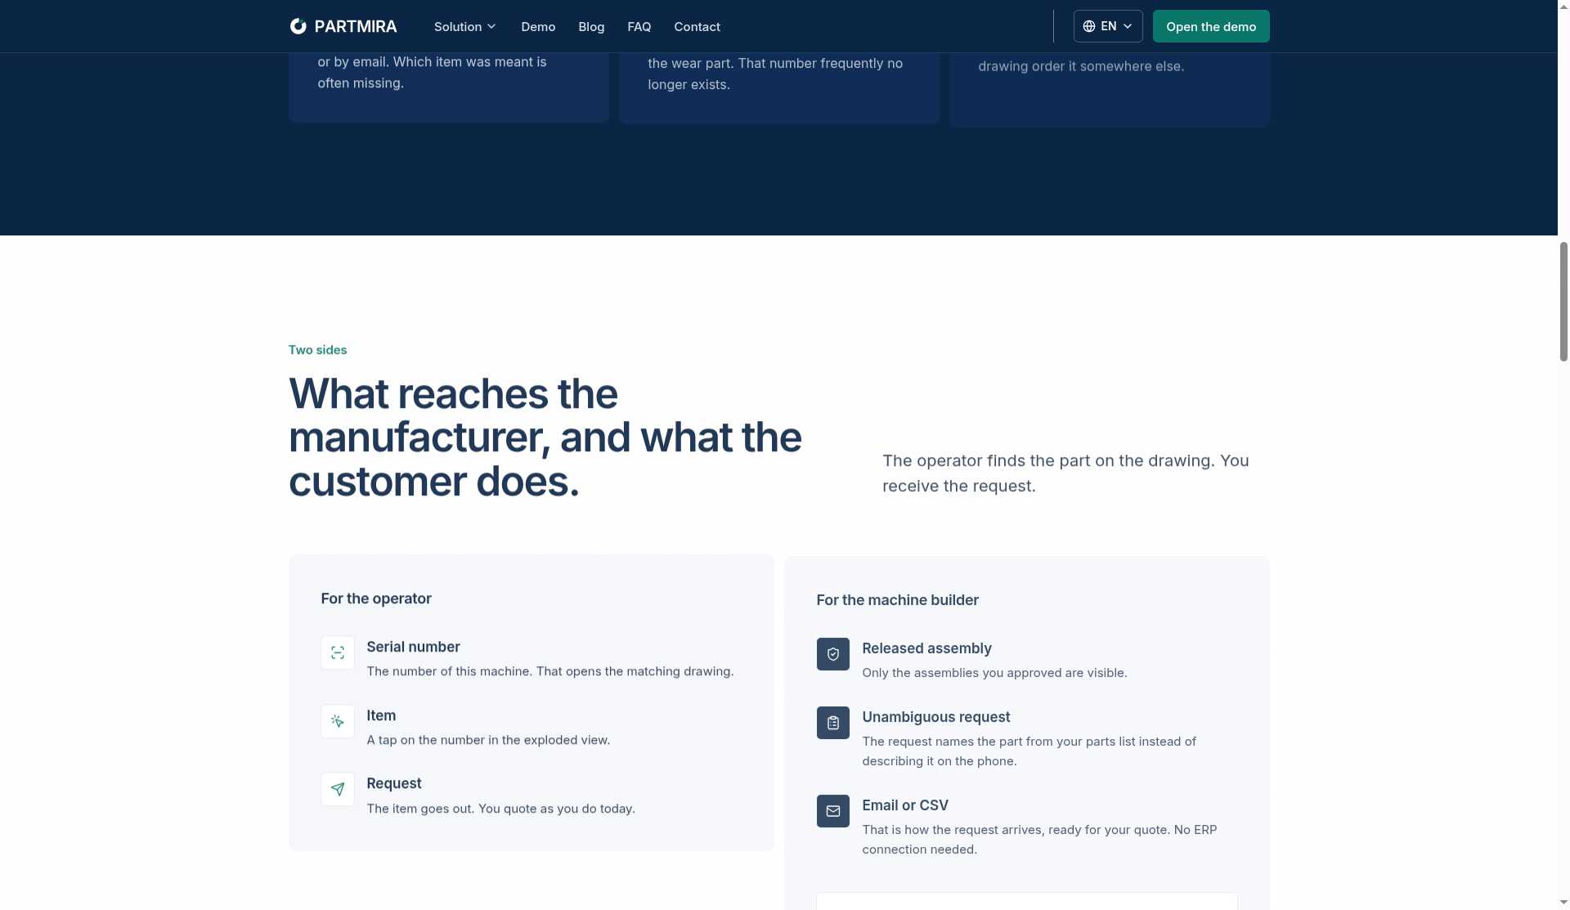This screenshot has width=1570, height=910.
Task: Click the scrollbar down arrow
Action: [x=1563, y=903]
